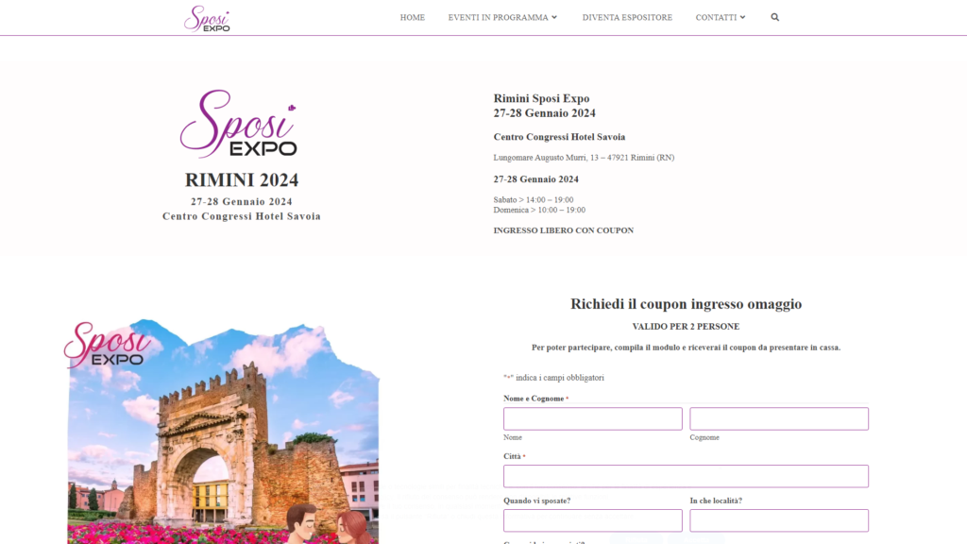Click the Richiedi il coupon ingresso omaggio heading
Viewport: 967px width, 544px height.
pyautogui.click(x=686, y=304)
